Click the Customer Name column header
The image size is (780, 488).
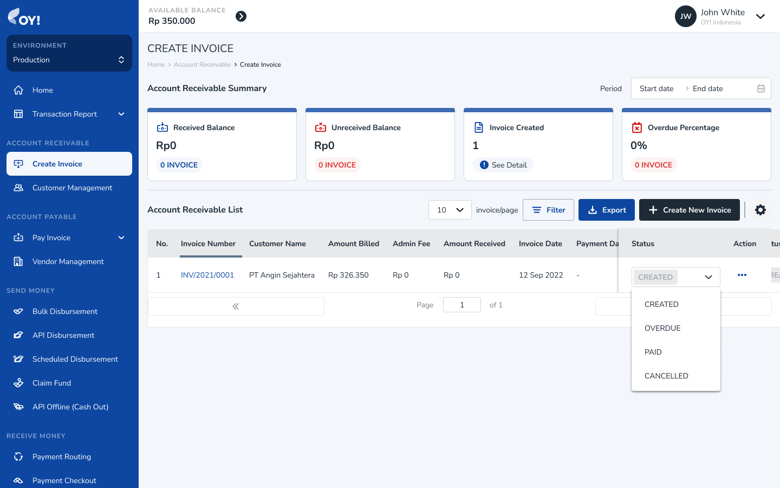coord(277,243)
